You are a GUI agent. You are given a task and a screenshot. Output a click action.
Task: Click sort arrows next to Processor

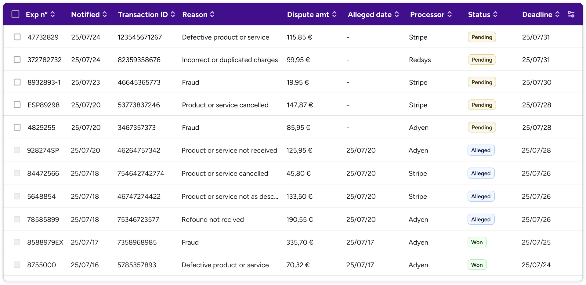pyautogui.click(x=449, y=14)
